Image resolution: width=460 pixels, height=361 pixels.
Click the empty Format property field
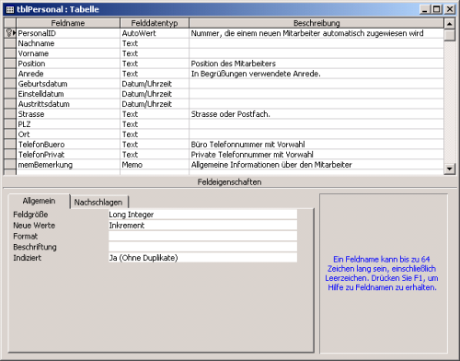[x=202, y=236]
